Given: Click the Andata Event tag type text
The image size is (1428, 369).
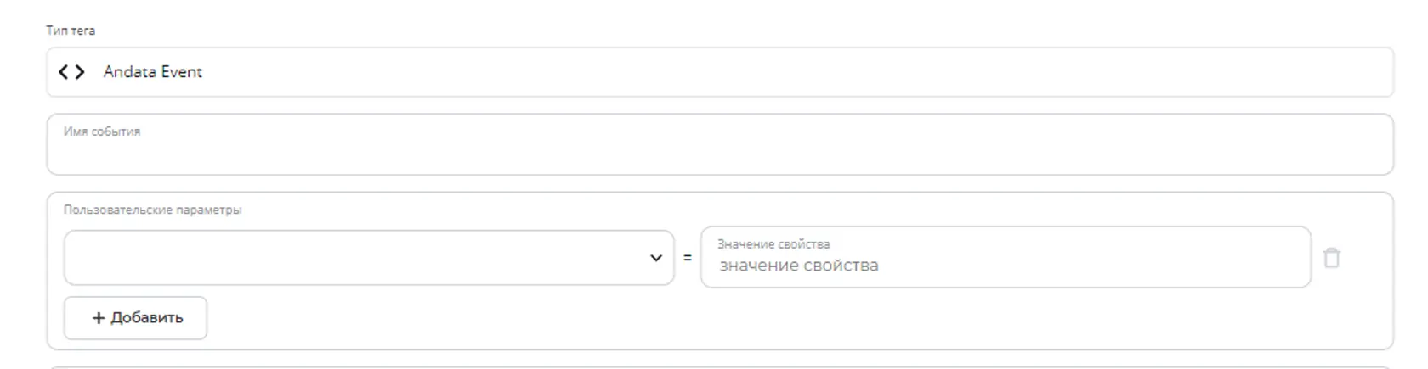Looking at the screenshot, I should coord(153,72).
